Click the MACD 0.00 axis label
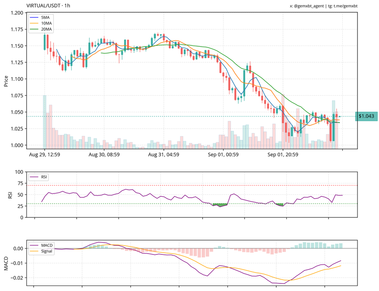This screenshot has width=379, height=291. click(19, 249)
